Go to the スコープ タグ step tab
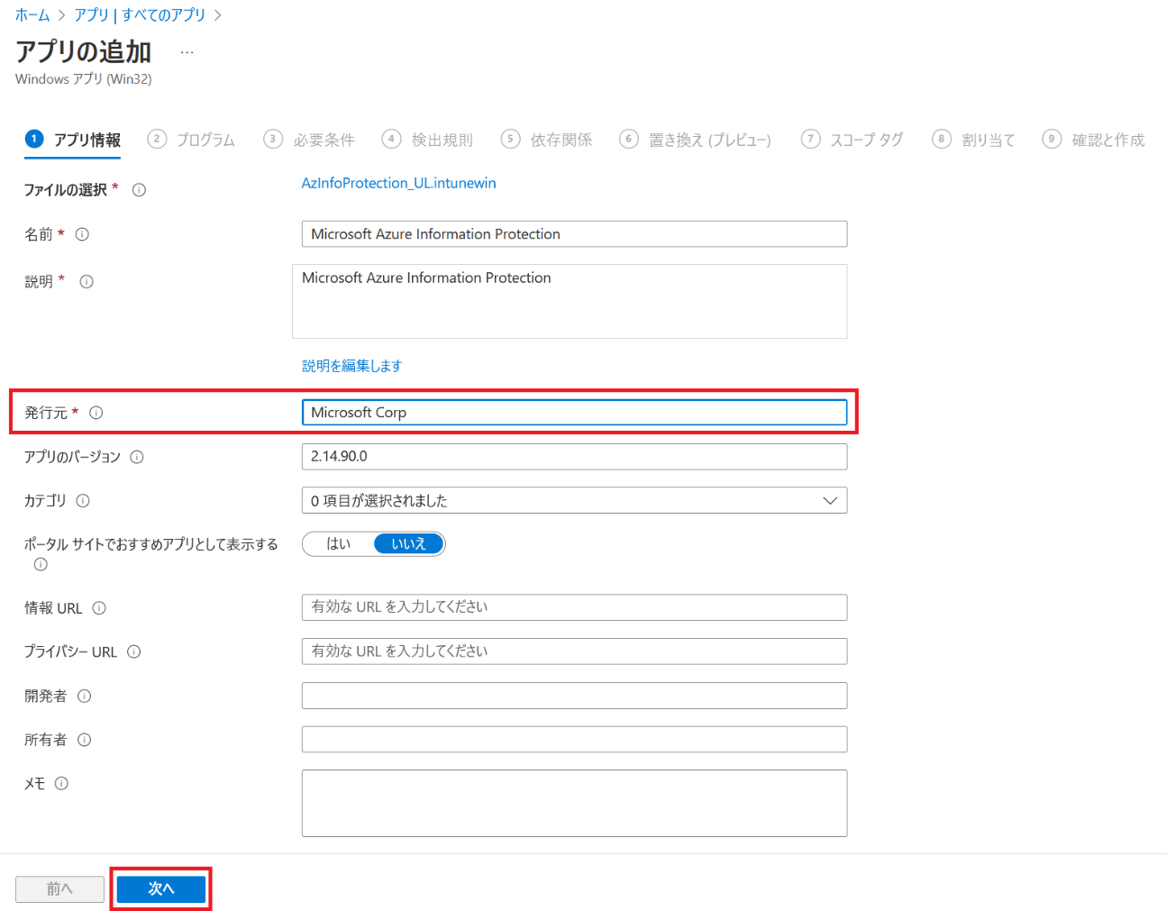 [x=852, y=140]
